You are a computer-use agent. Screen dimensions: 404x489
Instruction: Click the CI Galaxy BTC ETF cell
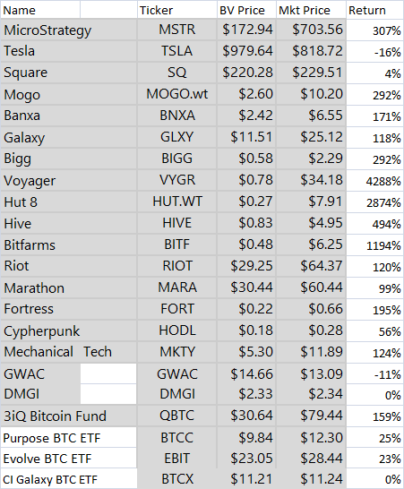click(x=69, y=479)
